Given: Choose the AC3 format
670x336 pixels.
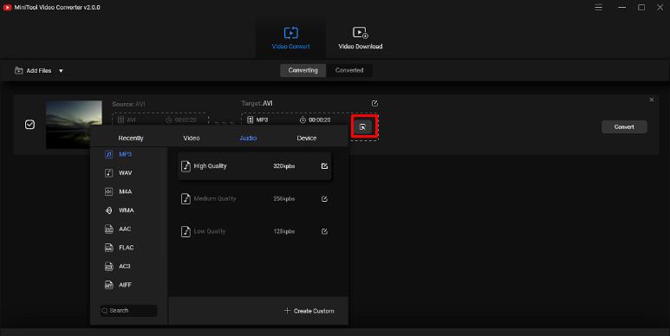Looking at the screenshot, I should (118, 267).
